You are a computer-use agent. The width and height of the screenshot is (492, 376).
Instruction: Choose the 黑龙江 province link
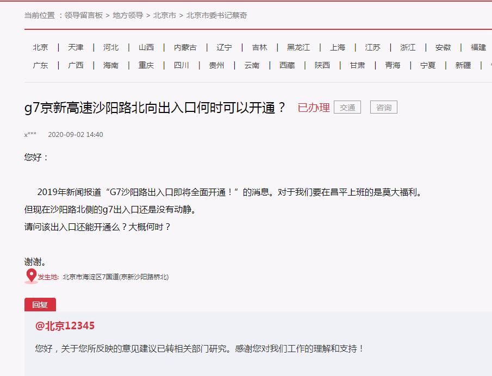pyautogui.click(x=298, y=47)
